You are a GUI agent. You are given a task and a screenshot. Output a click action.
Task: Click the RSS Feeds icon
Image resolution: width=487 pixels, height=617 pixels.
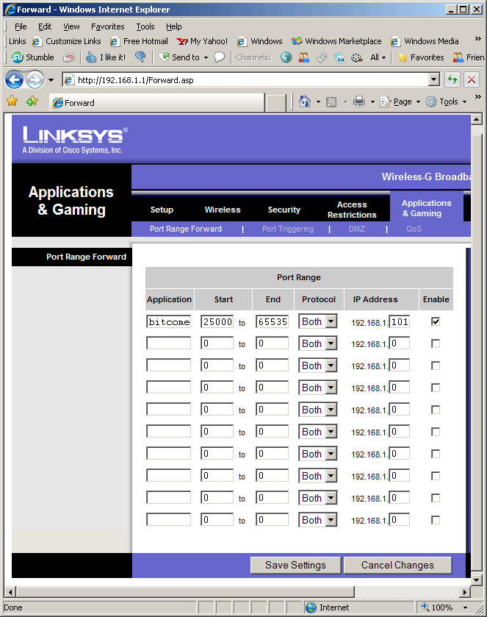pos(331,102)
